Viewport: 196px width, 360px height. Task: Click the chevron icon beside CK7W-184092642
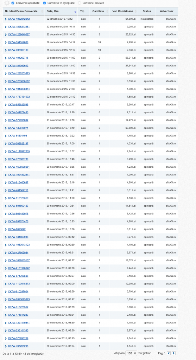coord(6,66)
